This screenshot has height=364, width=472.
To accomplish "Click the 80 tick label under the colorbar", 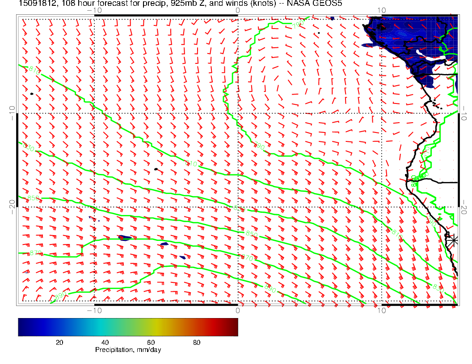I will 197,342.
